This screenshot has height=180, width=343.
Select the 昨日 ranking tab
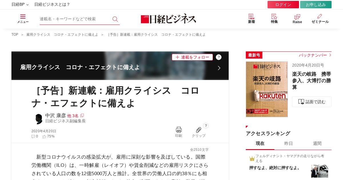point(289,143)
